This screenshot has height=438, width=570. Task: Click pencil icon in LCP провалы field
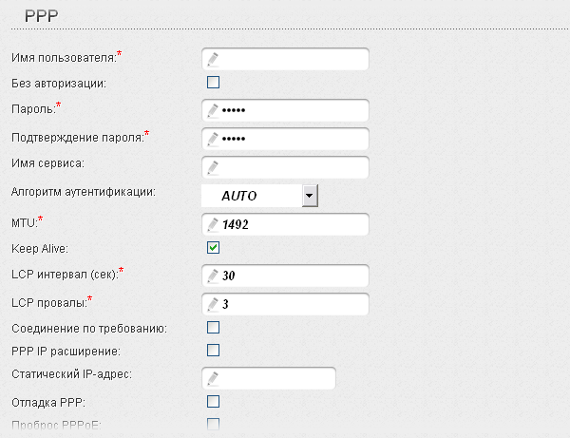213,305
